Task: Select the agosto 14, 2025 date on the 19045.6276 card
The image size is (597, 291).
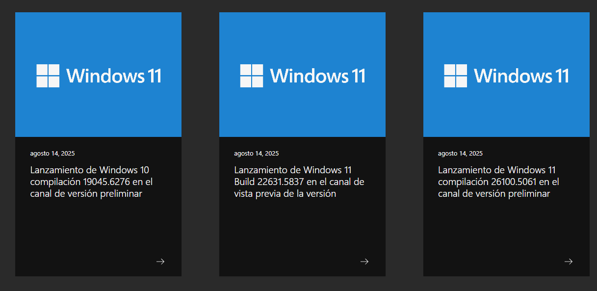Action: point(52,154)
